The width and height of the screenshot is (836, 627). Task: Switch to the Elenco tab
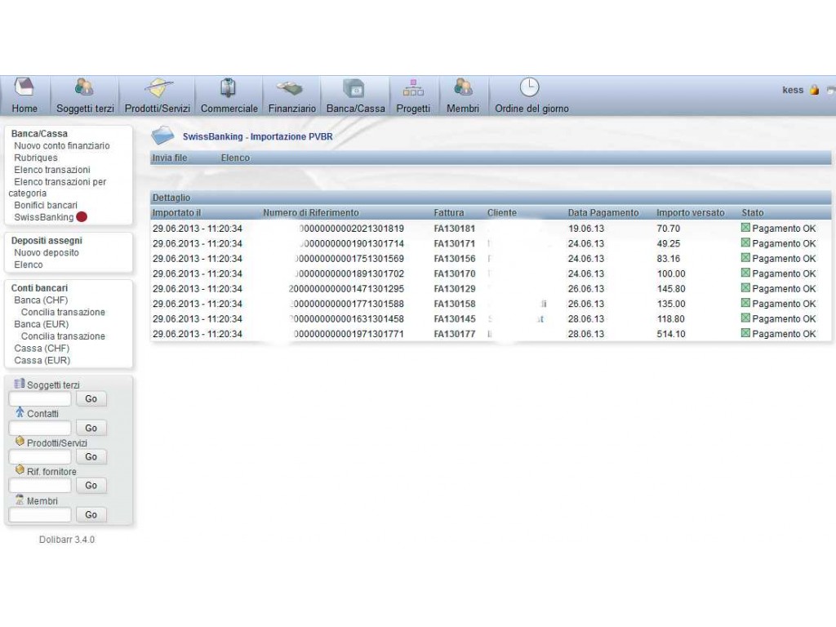(235, 158)
